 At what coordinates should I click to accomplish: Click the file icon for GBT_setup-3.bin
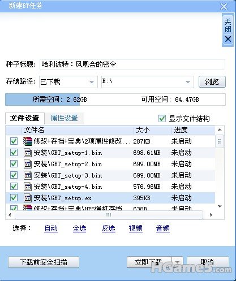pyautogui.click(x=28, y=175)
